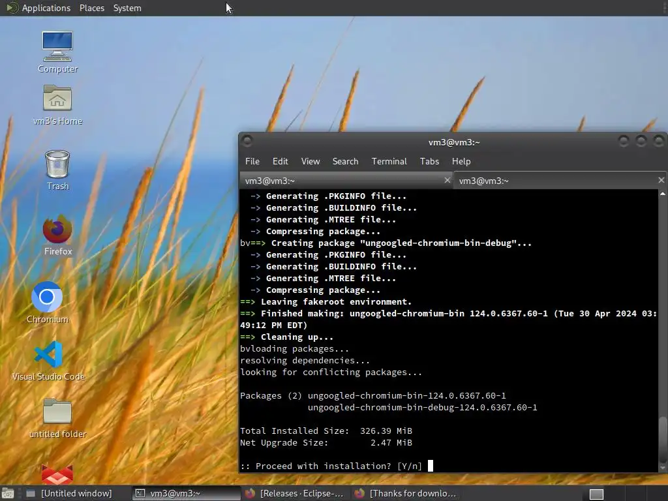Viewport: 668px width, 501px height.
Task: Close the second terminal tab
Action: pos(661,180)
